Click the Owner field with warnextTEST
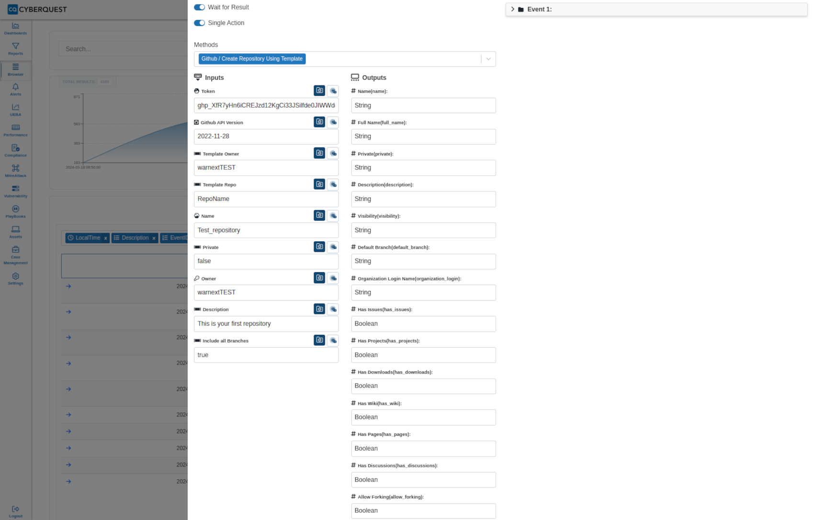Image resolution: width=814 pixels, height=520 pixels. pos(266,292)
